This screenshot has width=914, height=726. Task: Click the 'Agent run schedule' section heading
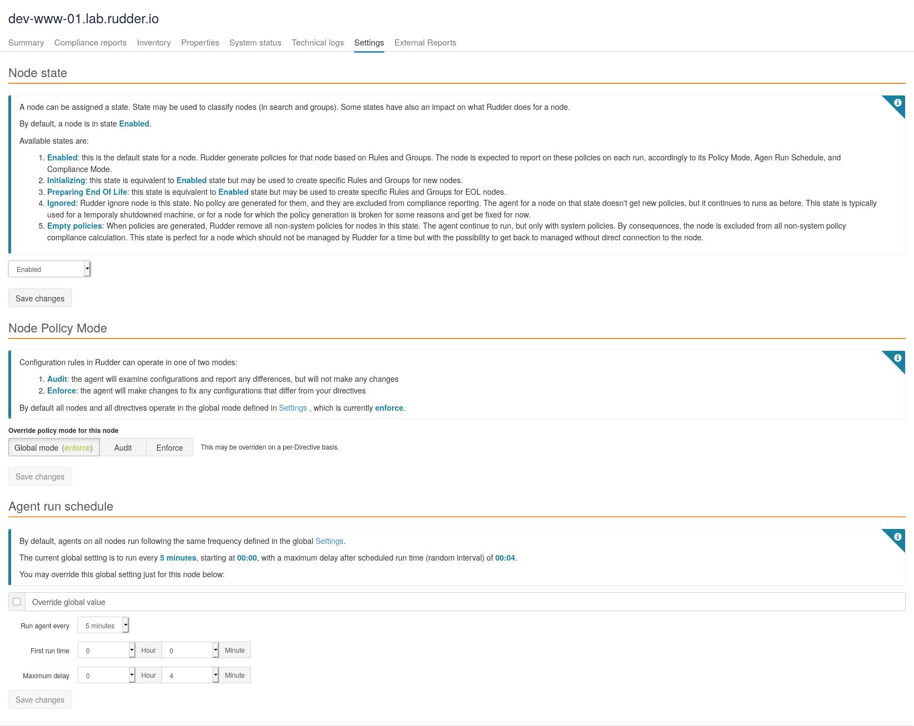[x=61, y=507]
